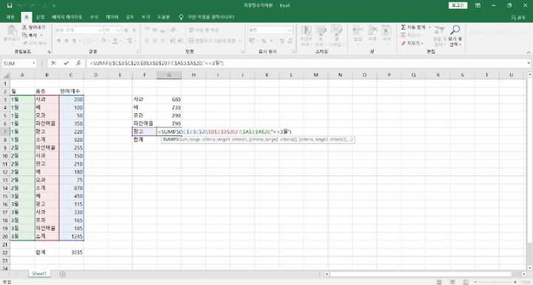Viewport: 533px width, 285px height.
Task: Open Font group dialog launcher
Action: click(138, 52)
